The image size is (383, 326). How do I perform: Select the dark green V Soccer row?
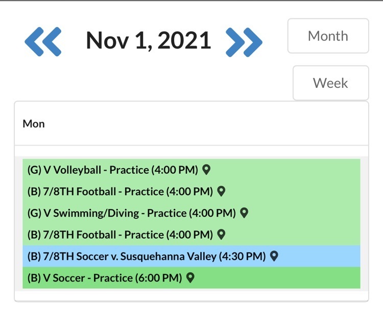(x=192, y=277)
